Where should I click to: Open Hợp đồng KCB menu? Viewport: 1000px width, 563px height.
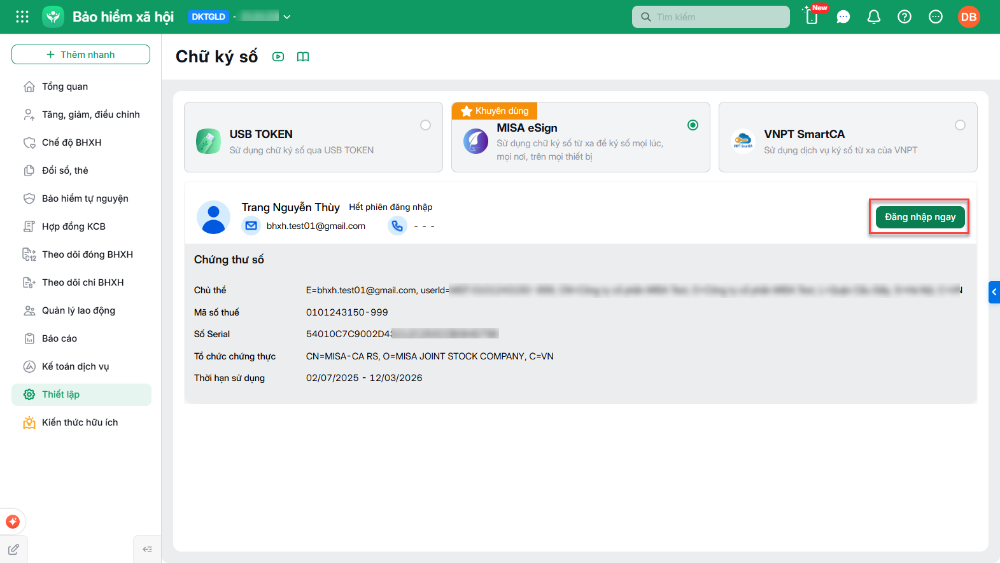(81, 226)
